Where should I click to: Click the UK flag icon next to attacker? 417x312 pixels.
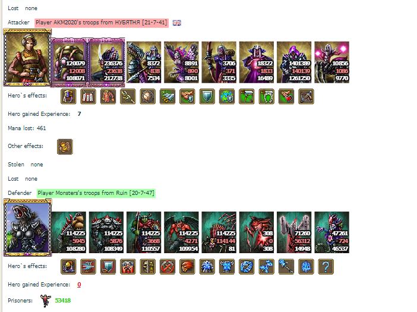tap(177, 23)
